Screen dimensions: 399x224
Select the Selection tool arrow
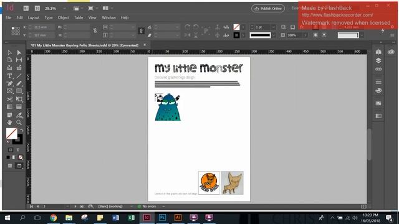click(10, 52)
